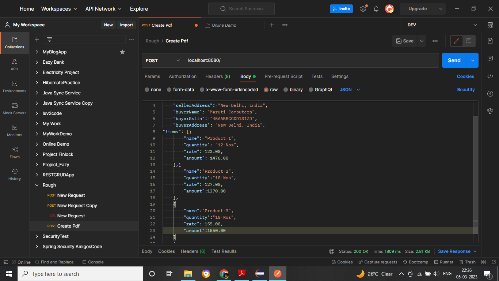Open the Collection Runner from the status bar
The height and width of the screenshot is (281, 499).
443,262
